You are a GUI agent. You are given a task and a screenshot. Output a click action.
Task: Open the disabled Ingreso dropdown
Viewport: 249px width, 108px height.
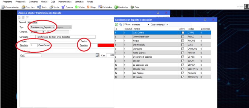click(x=63, y=27)
